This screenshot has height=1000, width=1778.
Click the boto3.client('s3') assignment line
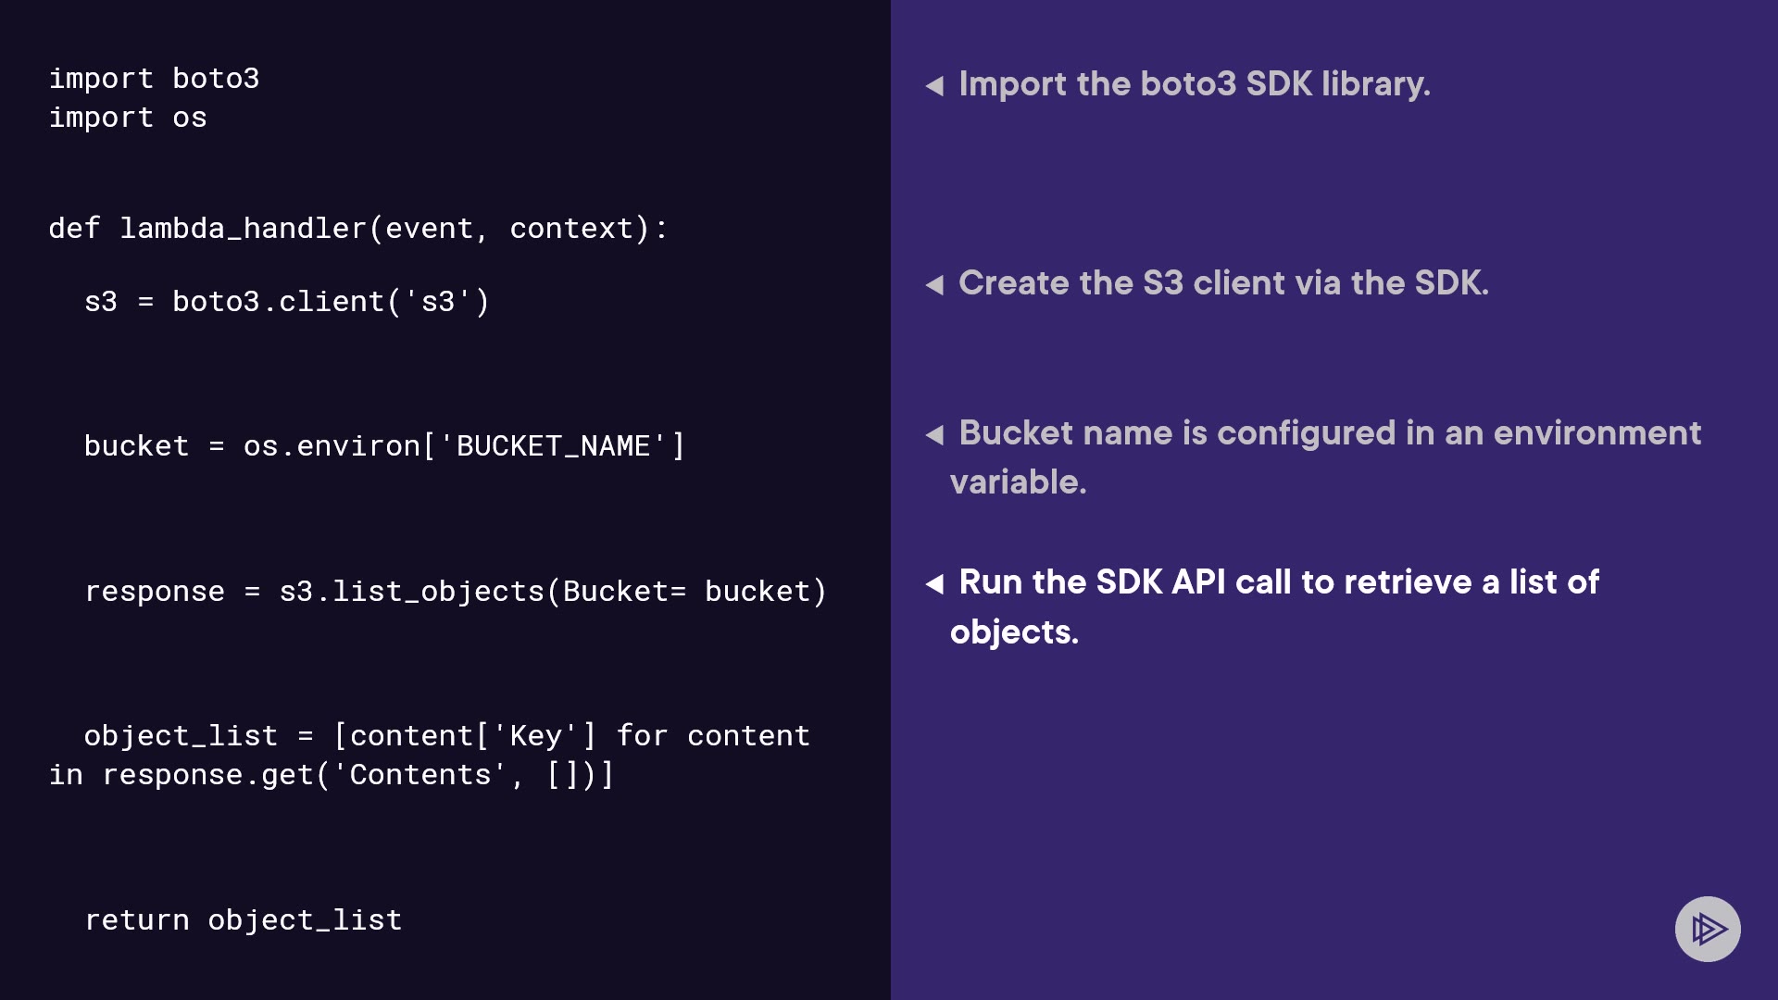click(286, 302)
